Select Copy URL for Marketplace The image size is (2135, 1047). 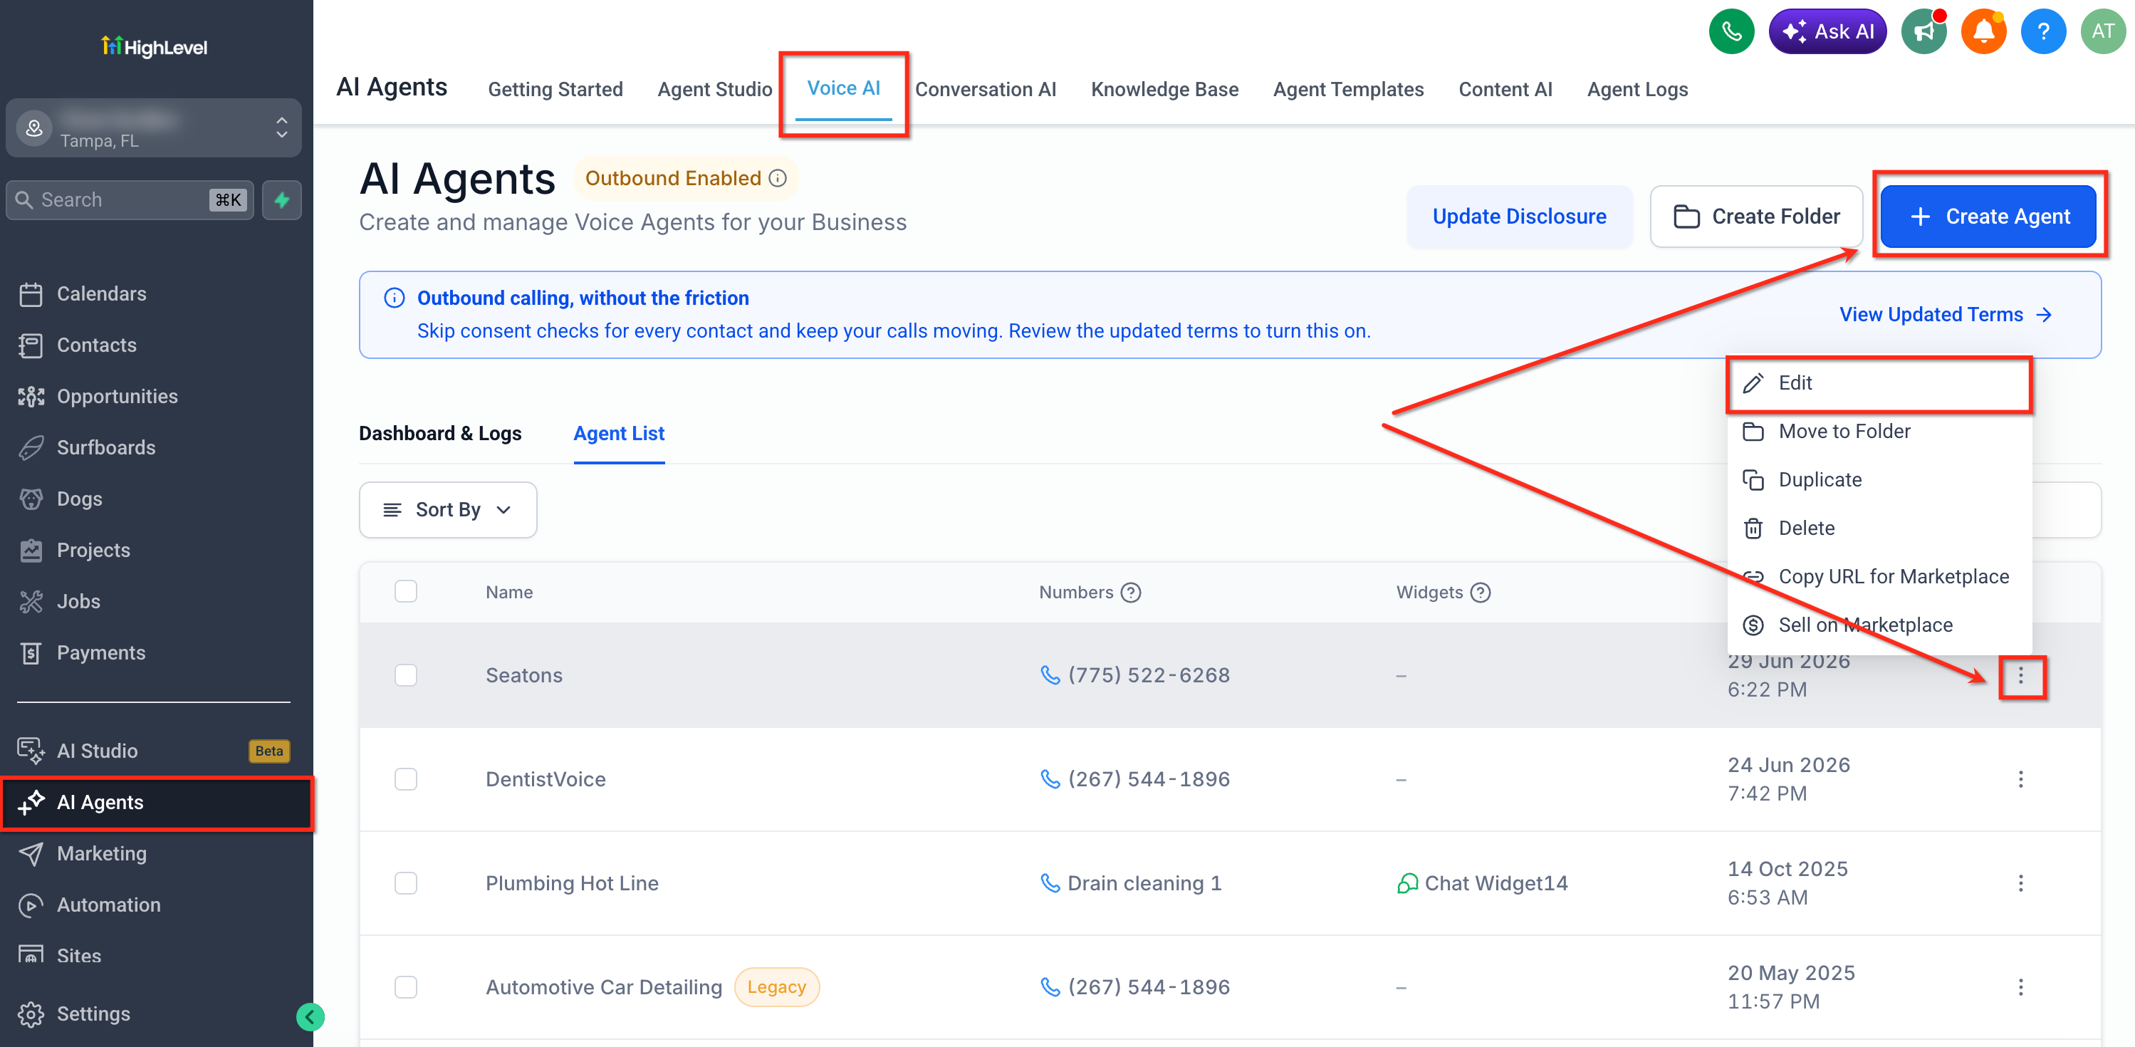[1879, 577]
